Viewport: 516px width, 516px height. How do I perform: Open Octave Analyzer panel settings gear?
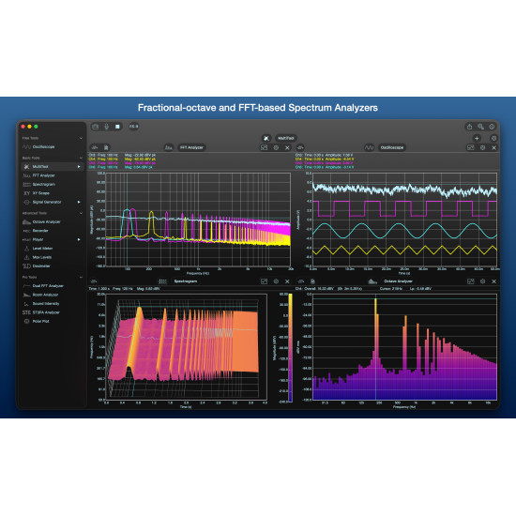[483, 281]
